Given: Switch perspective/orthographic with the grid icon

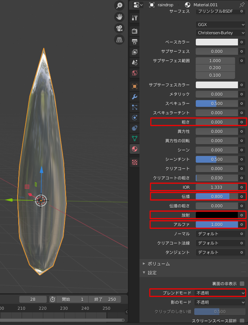Looking at the screenshot, I should pos(119,39).
